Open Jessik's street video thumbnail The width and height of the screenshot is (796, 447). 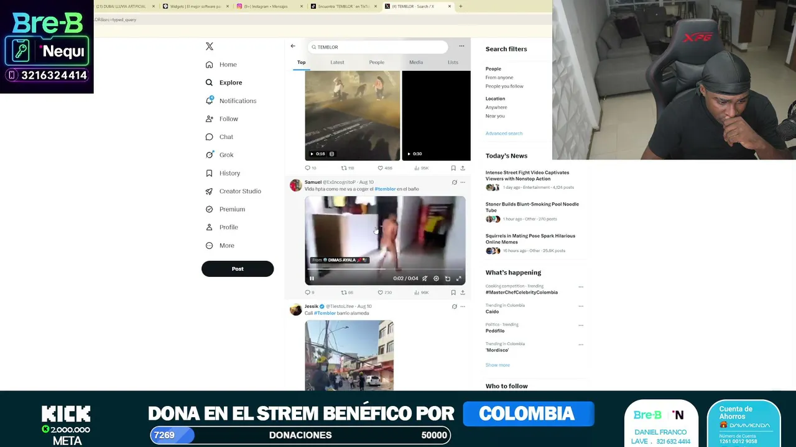pos(349,355)
